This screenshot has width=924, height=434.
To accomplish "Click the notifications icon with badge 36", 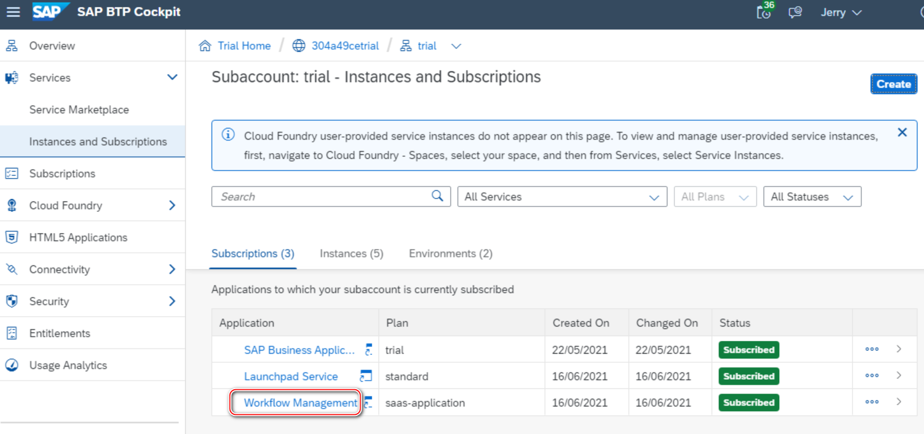I will coord(764,12).
